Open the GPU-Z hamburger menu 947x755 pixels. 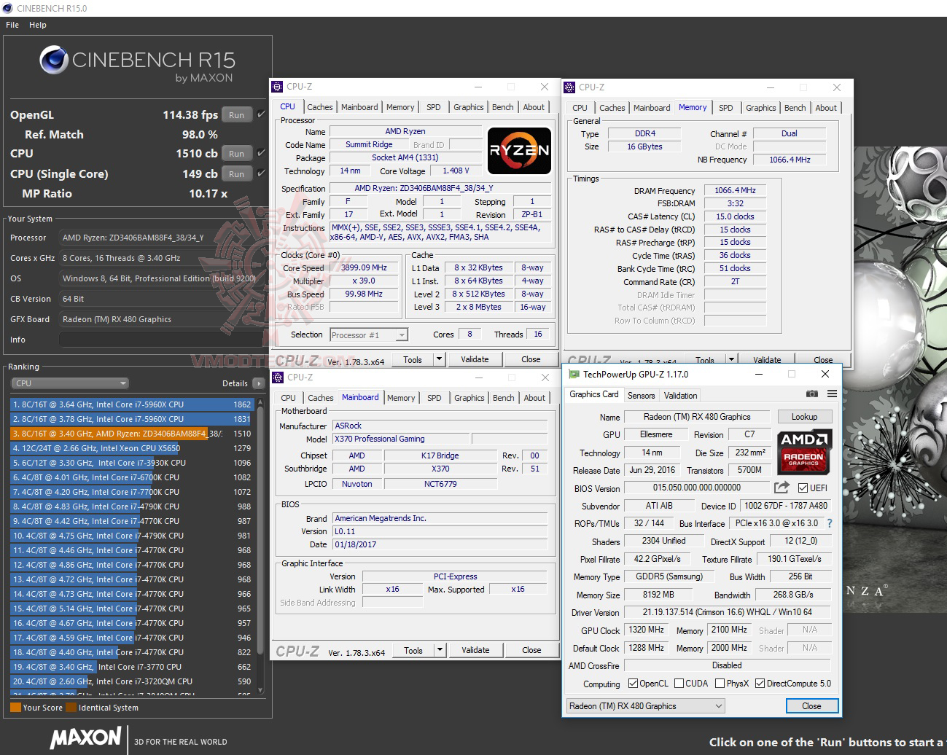click(x=831, y=394)
